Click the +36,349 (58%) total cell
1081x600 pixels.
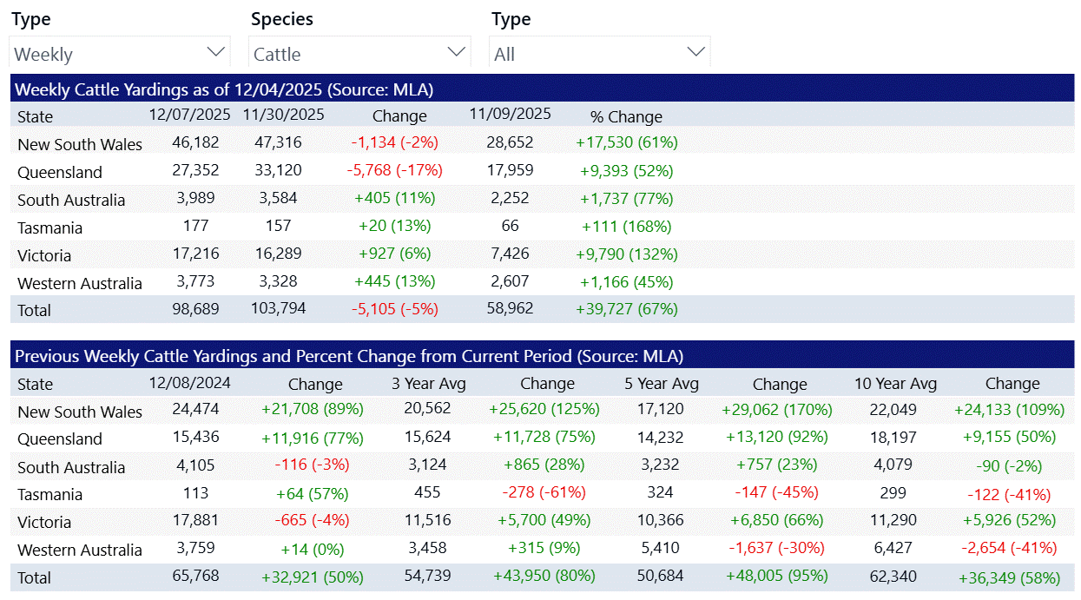coord(1010,577)
